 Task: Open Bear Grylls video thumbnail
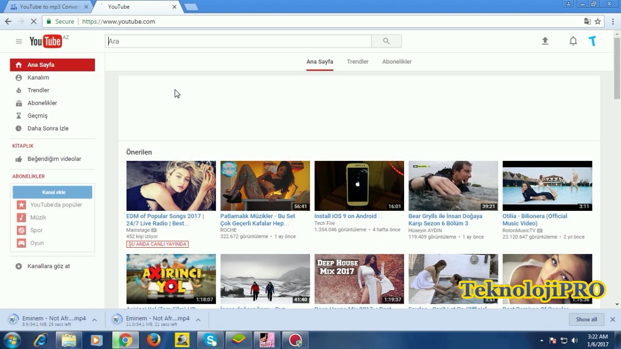coord(453,186)
